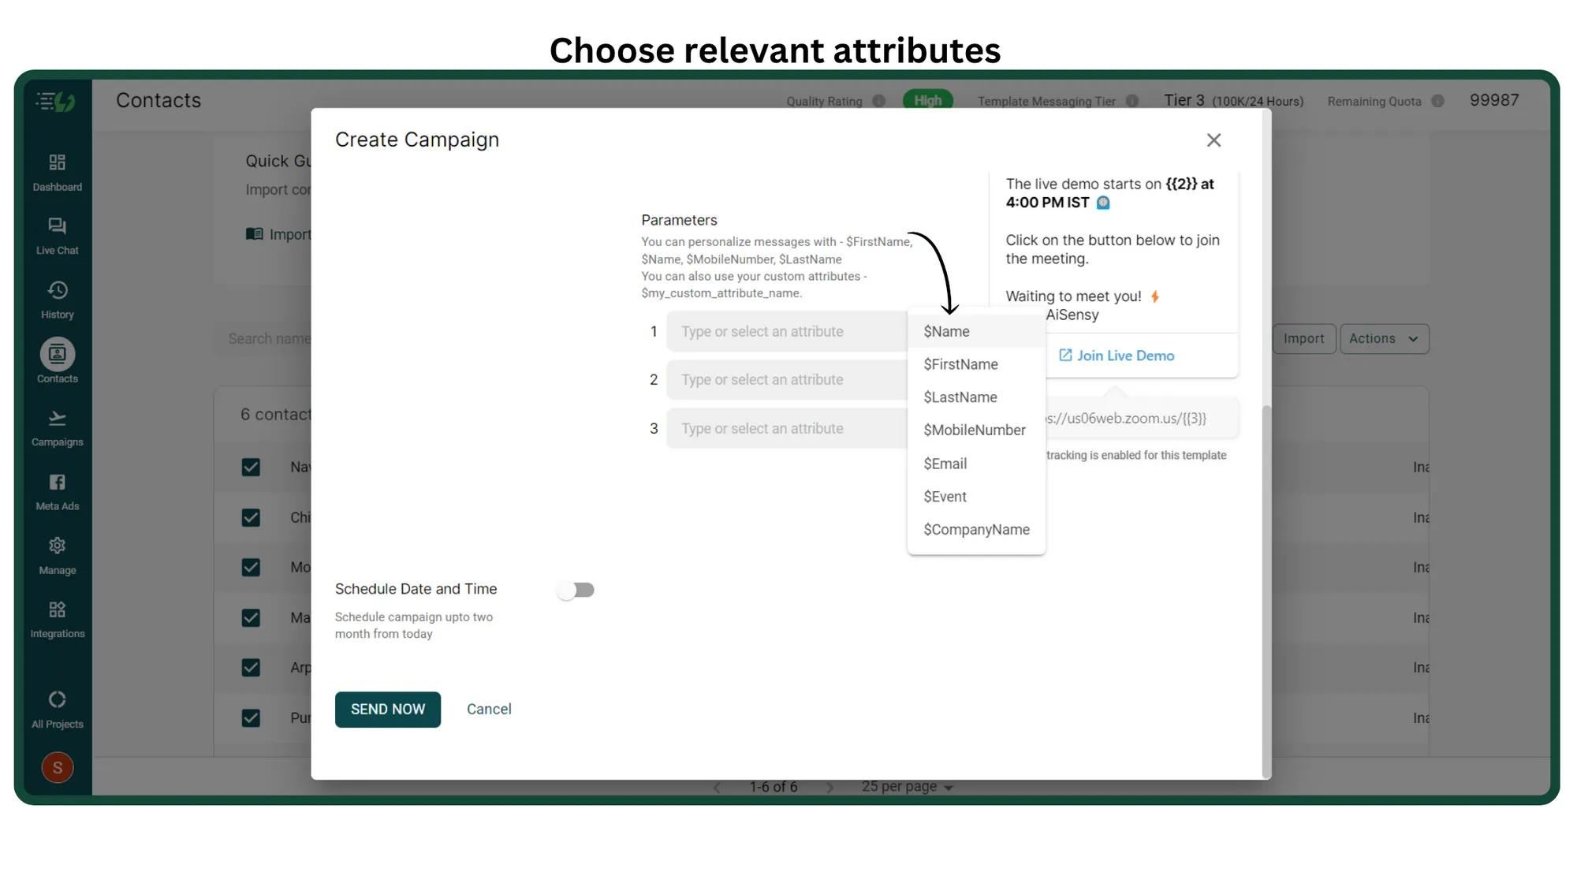Select the Live Chat sidebar icon

pyautogui.click(x=57, y=233)
